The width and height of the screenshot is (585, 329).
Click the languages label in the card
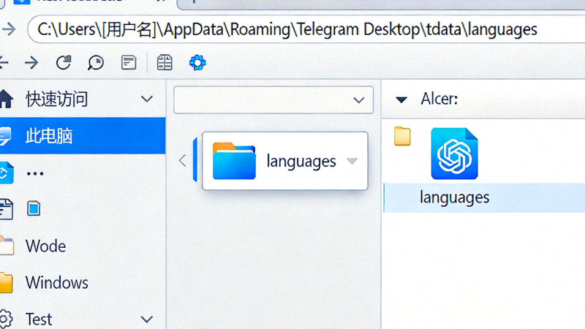[301, 161]
